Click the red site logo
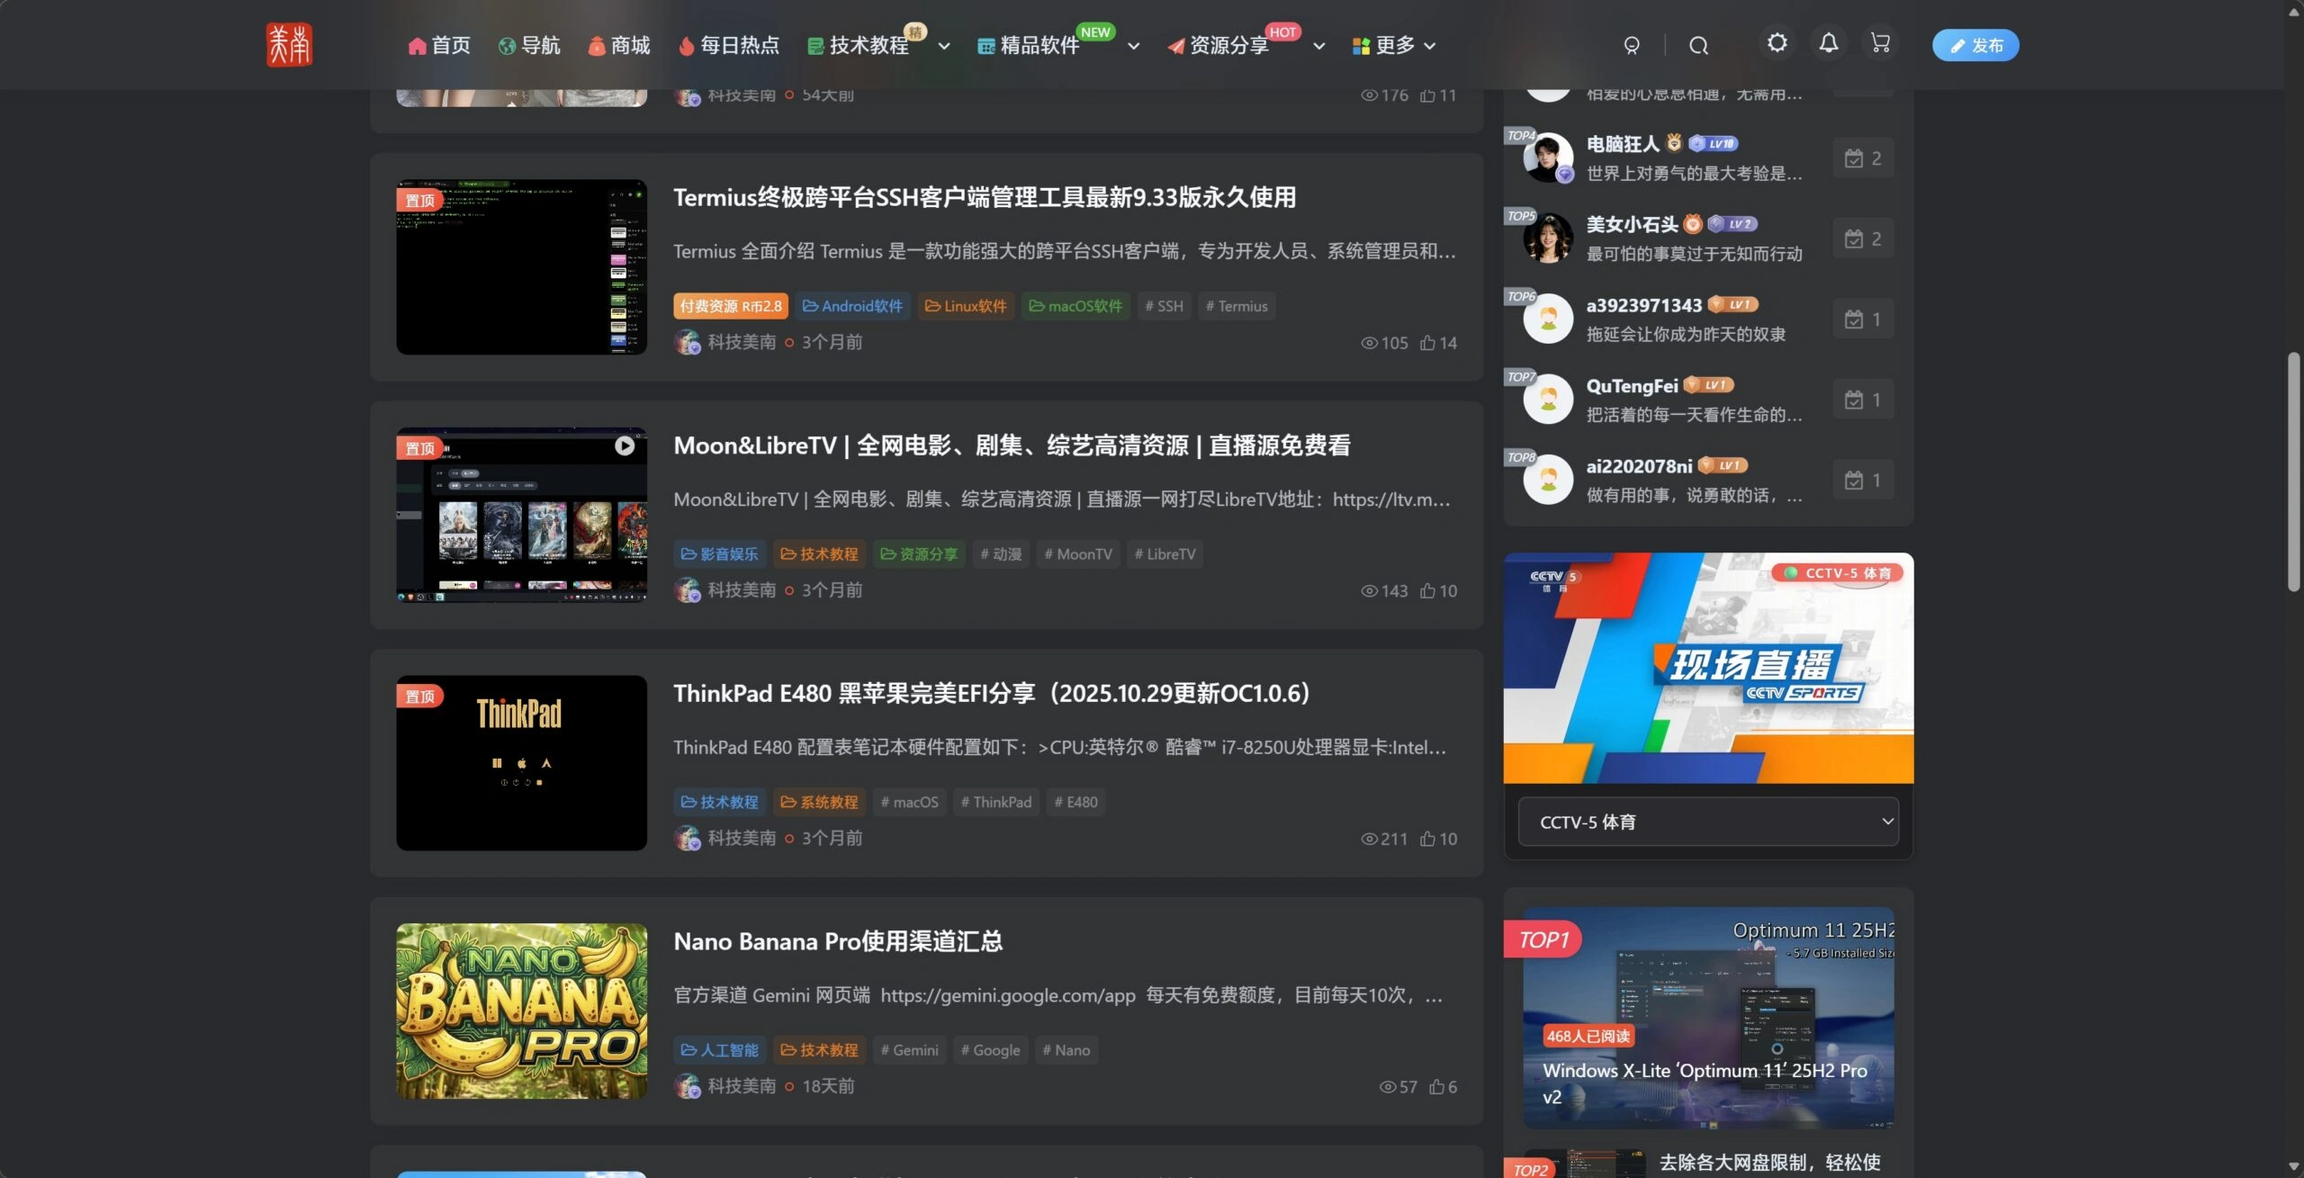Screen dimensions: 2304x1178 tap(289, 44)
